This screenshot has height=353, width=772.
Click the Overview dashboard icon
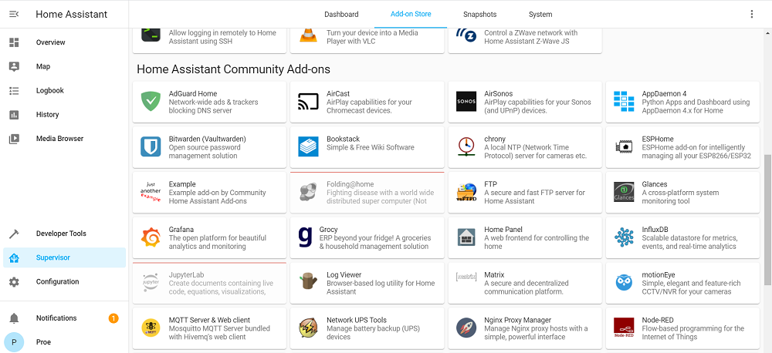click(14, 42)
